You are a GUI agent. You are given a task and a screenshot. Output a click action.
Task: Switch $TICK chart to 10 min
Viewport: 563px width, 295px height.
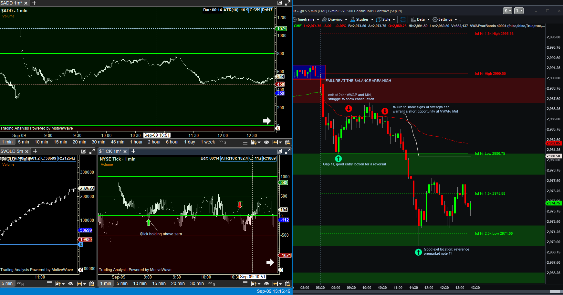[140, 284]
